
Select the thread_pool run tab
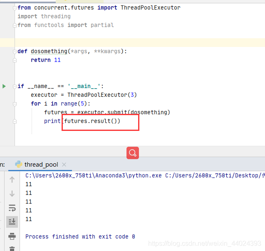coord(40,165)
